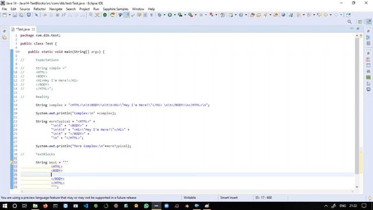
Task: Click the scroll down arrow of editor
Action: click(x=357, y=187)
